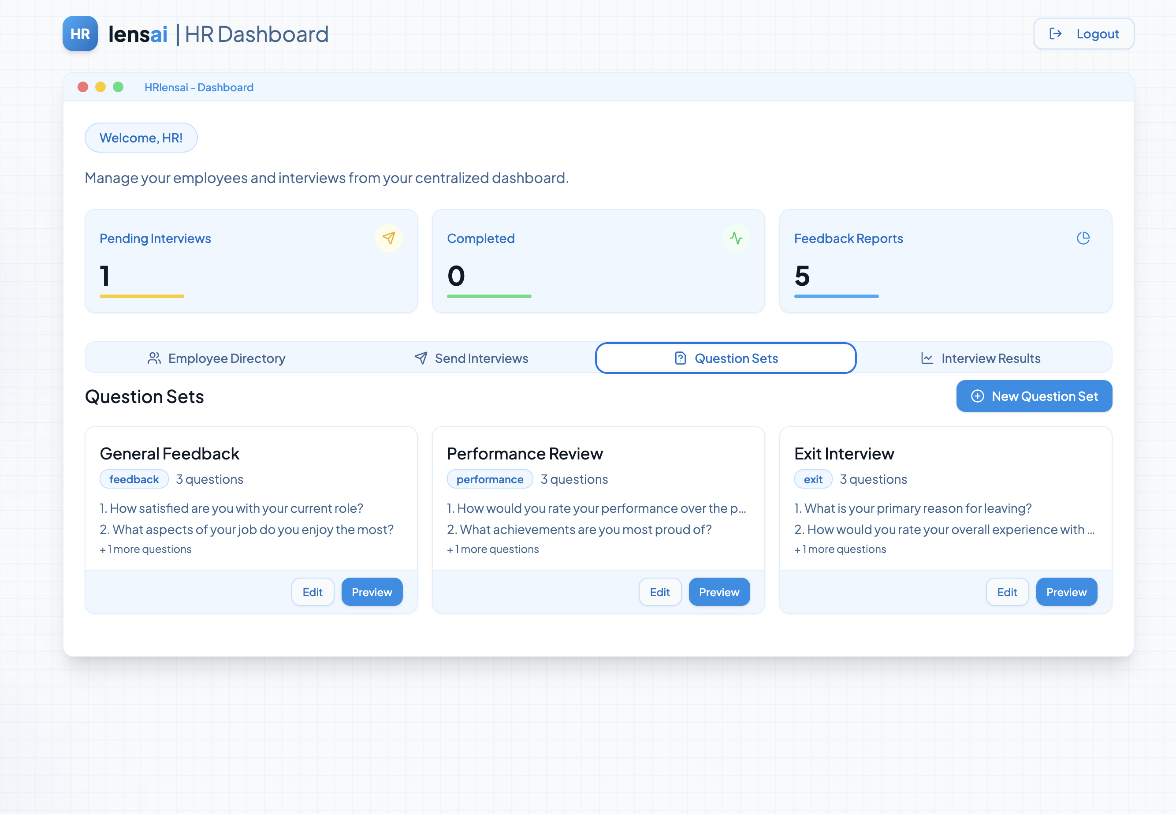Click the green progress bar under Completed
Screen dimensions: 1176x814
coord(489,296)
